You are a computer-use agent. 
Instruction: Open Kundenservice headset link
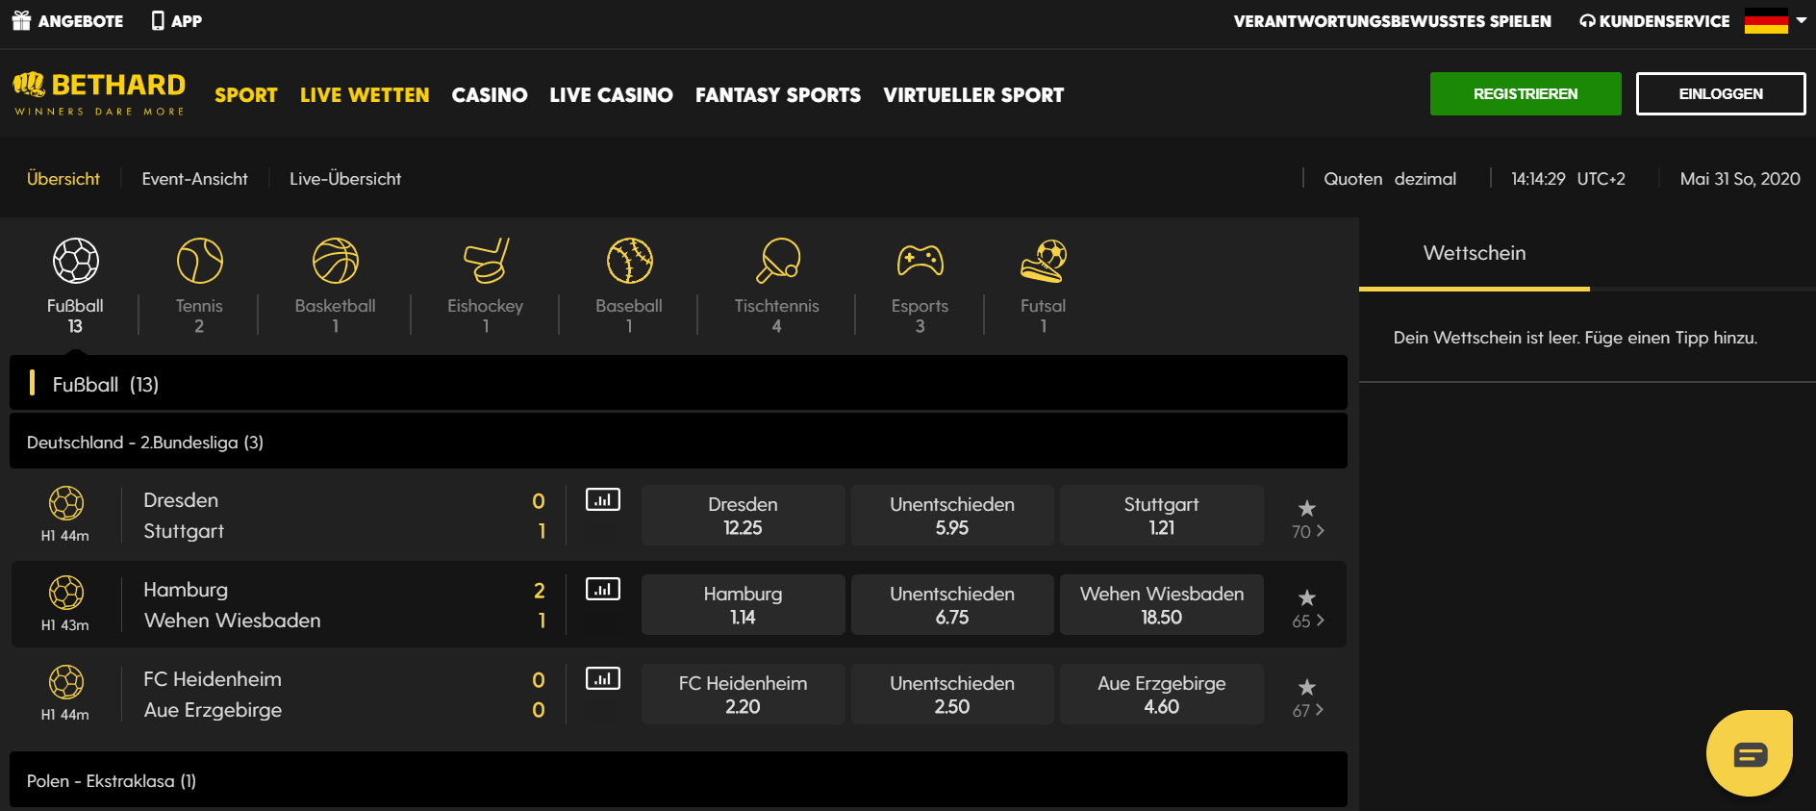[x=1654, y=21]
